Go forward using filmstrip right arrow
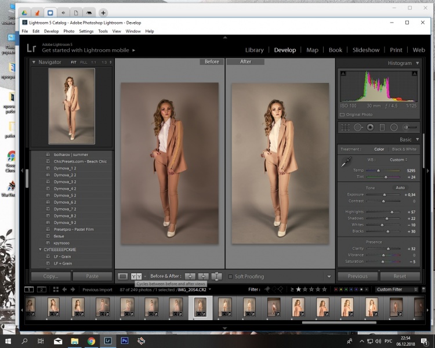 (72, 289)
